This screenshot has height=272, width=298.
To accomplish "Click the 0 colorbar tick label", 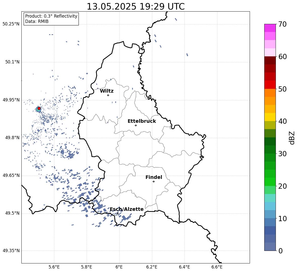I will pos(280,251).
